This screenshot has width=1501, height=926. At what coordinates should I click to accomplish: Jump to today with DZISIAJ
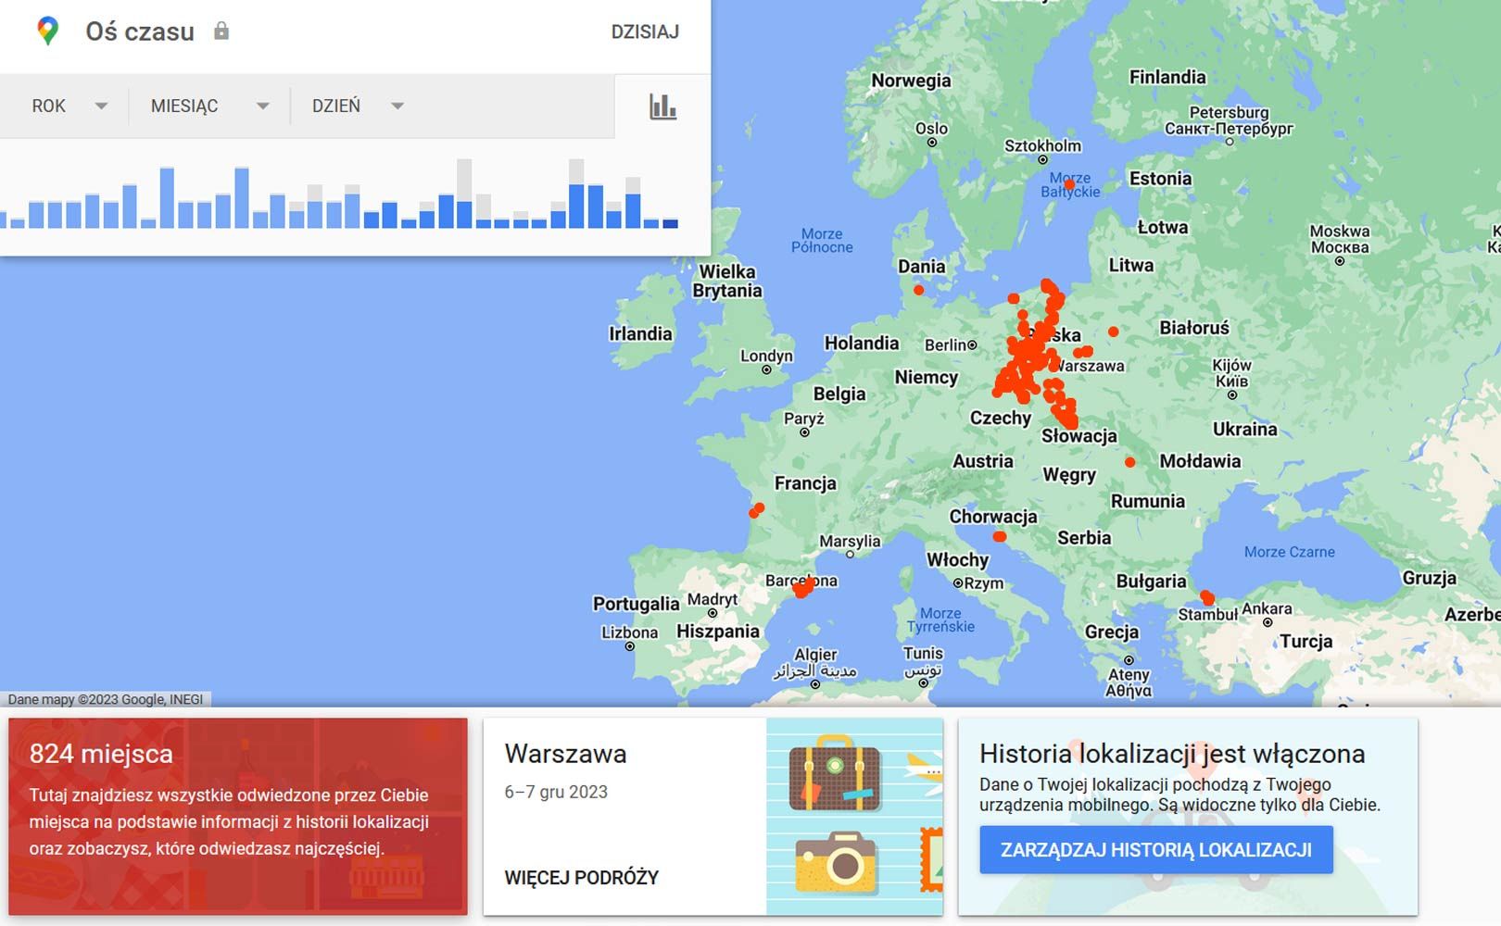645,31
